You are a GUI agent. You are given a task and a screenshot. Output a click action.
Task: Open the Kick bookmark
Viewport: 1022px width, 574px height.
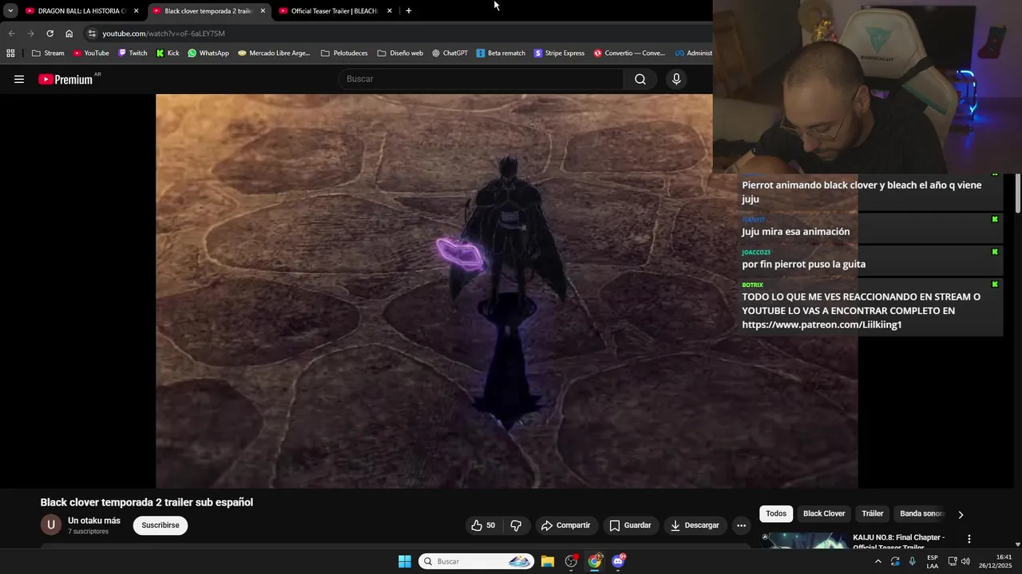pos(168,53)
